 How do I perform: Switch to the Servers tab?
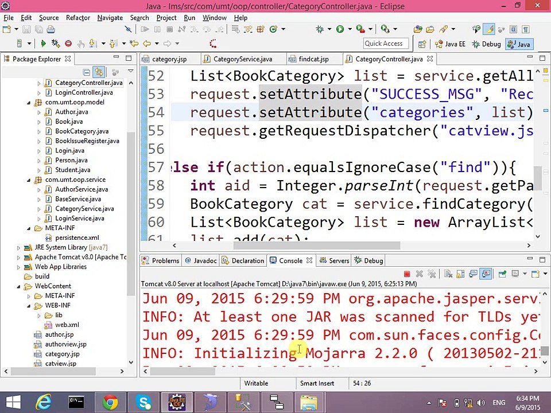[x=338, y=260]
